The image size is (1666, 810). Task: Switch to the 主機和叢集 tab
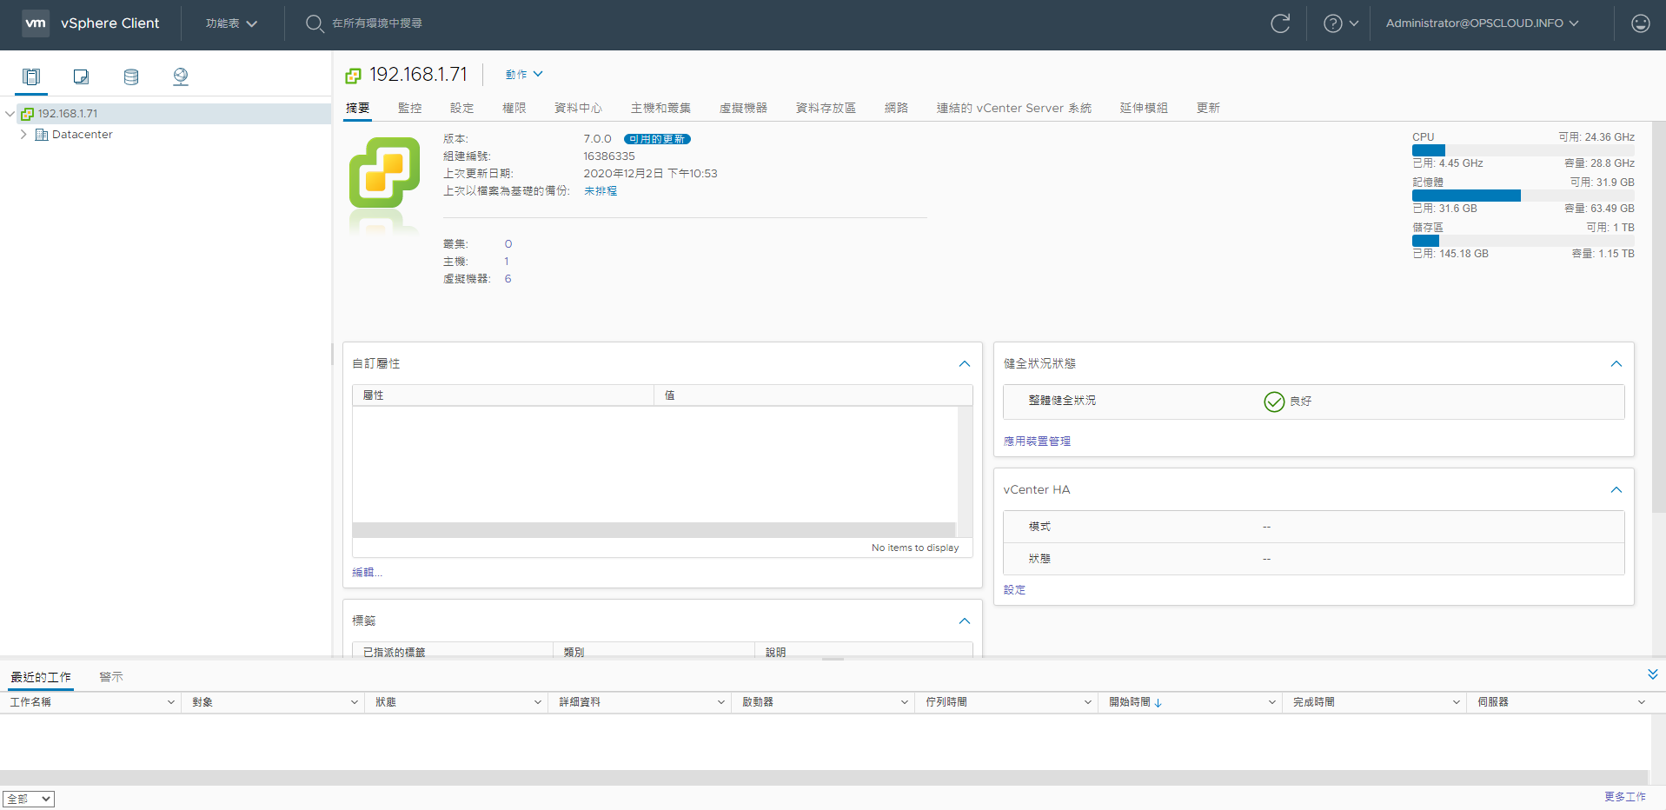(660, 108)
